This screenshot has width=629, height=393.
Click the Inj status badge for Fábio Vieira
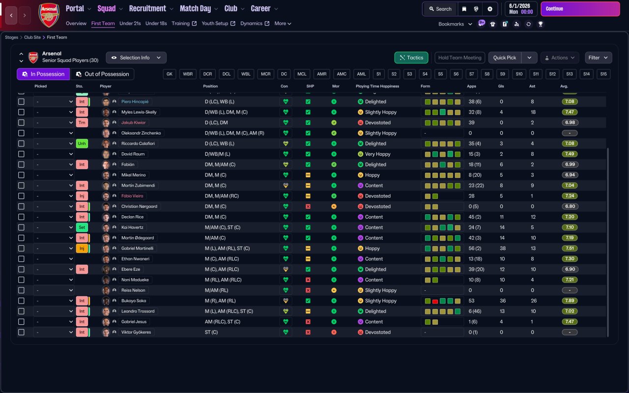pyautogui.click(x=82, y=196)
